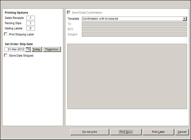Click inside the email message body area
The image size is (191, 140).
(127, 76)
